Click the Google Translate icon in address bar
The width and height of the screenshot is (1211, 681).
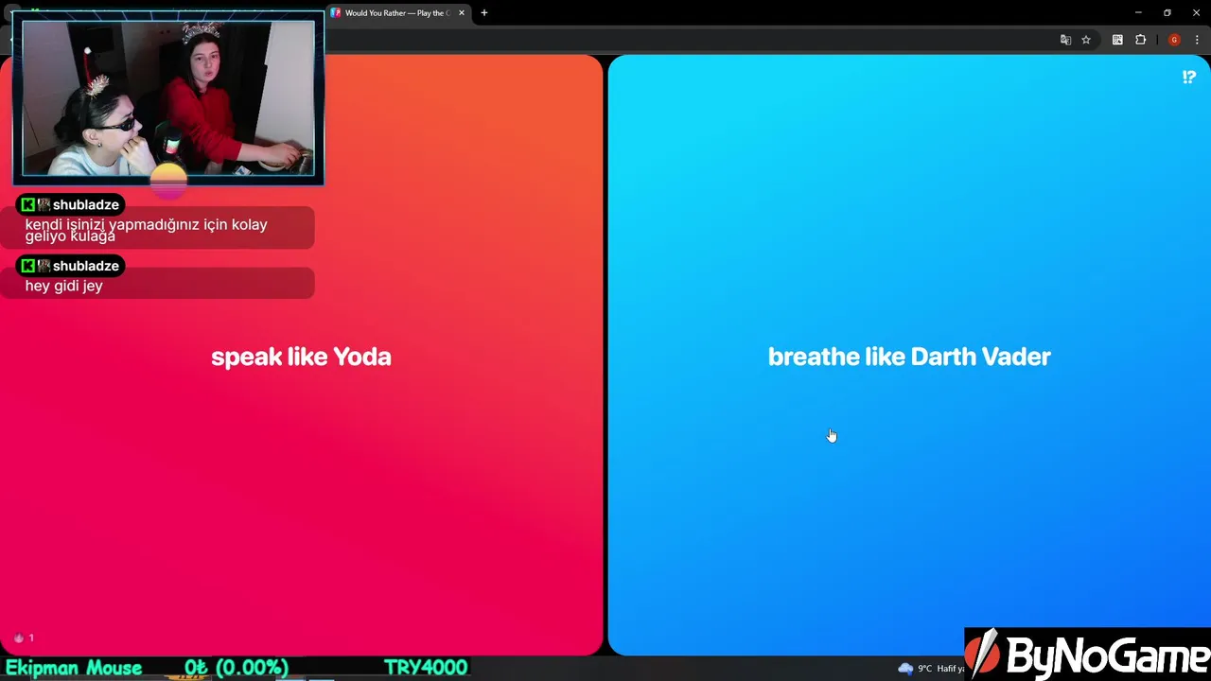coord(1065,40)
